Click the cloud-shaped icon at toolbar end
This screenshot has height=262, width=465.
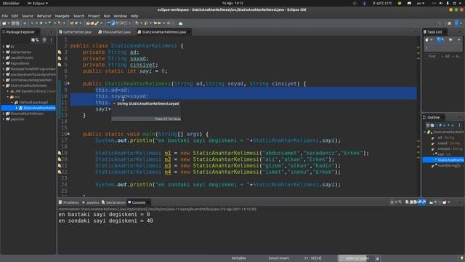181,23
